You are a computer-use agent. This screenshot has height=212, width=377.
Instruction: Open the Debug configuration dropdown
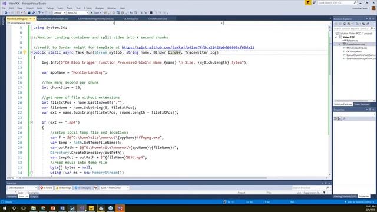point(59,13)
